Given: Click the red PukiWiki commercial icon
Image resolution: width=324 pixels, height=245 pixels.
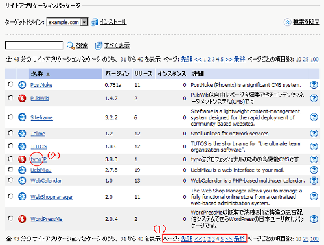Looking at the screenshot, I should (x=22, y=99).
